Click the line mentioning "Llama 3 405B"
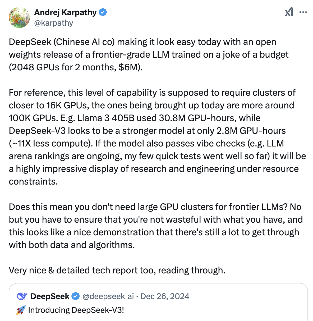Viewport: 313px width, 321px height. click(x=135, y=118)
